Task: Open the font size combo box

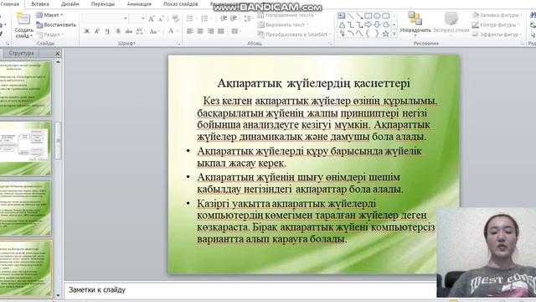Action: pos(137,18)
